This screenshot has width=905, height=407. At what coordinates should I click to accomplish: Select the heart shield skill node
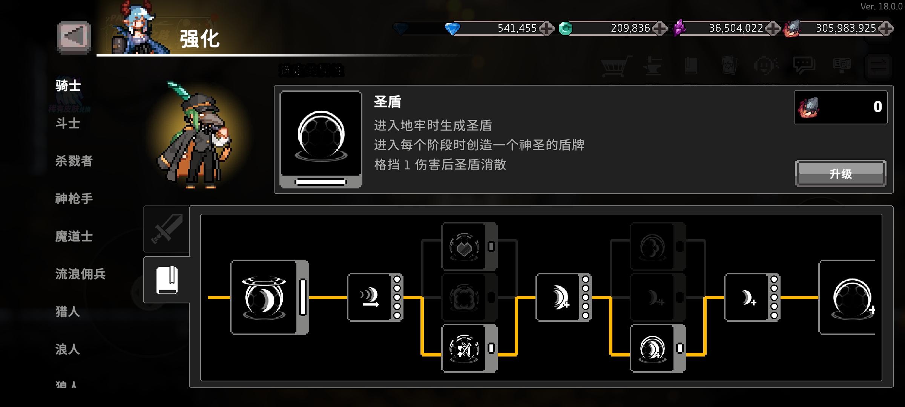click(469, 246)
